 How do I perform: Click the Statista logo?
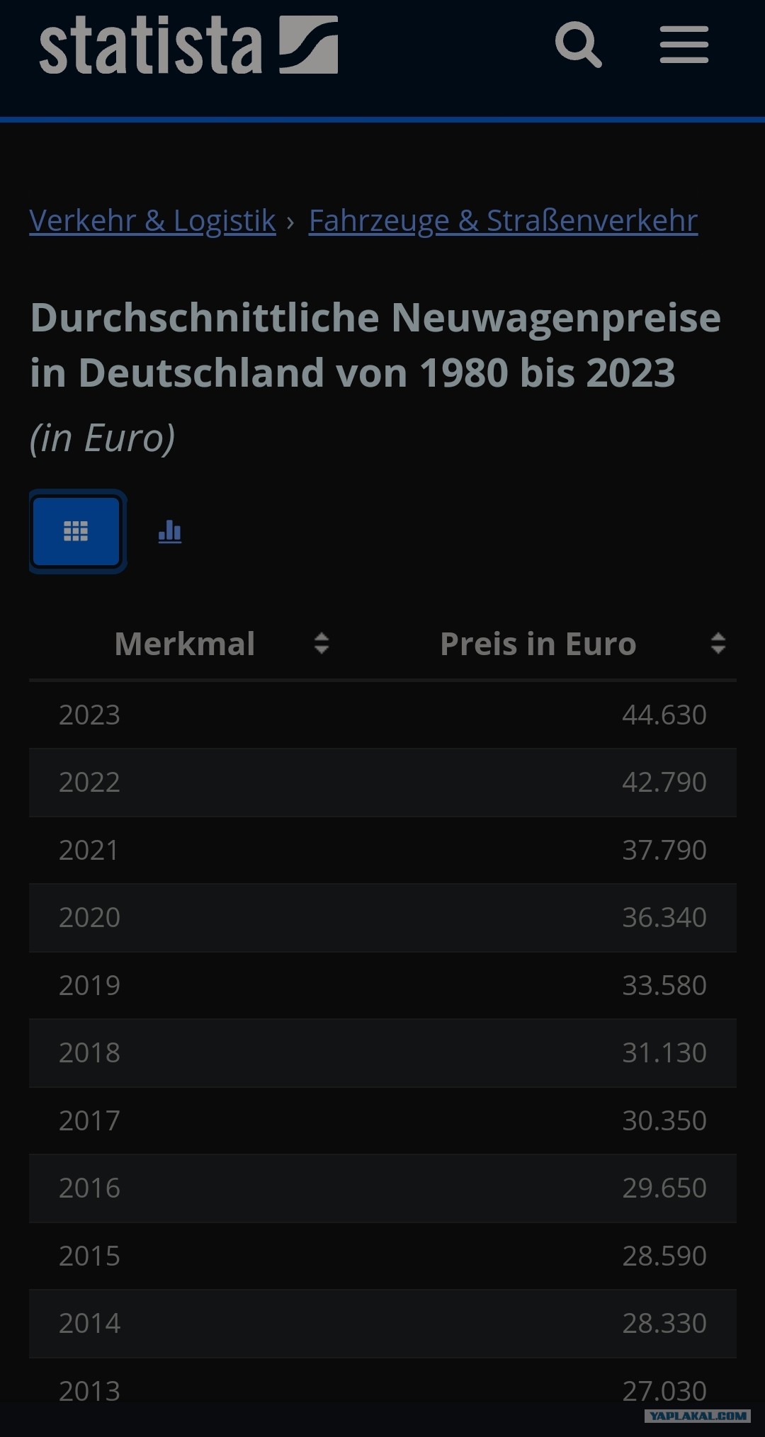click(x=188, y=45)
